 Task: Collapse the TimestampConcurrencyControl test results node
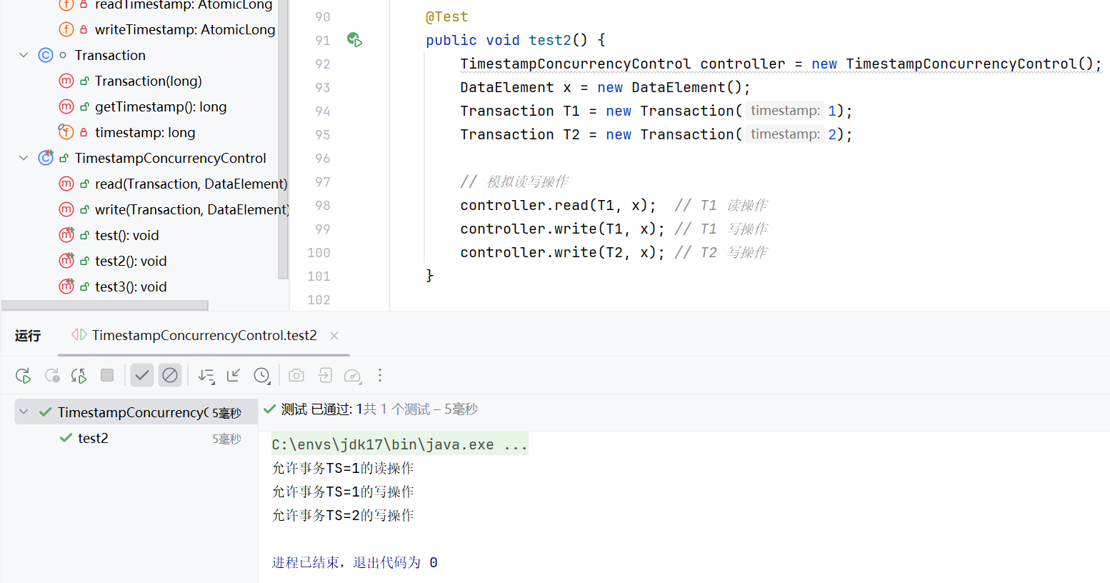(24, 412)
